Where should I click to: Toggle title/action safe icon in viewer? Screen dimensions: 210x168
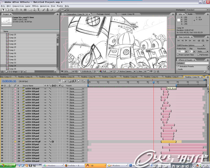pyautogui.click(x=76, y=71)
